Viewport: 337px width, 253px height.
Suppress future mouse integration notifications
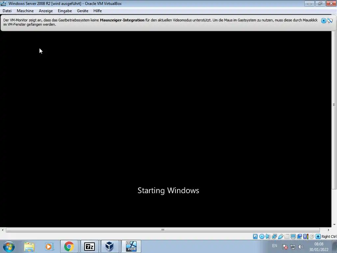pyautogui.click(x=330, y=20)
